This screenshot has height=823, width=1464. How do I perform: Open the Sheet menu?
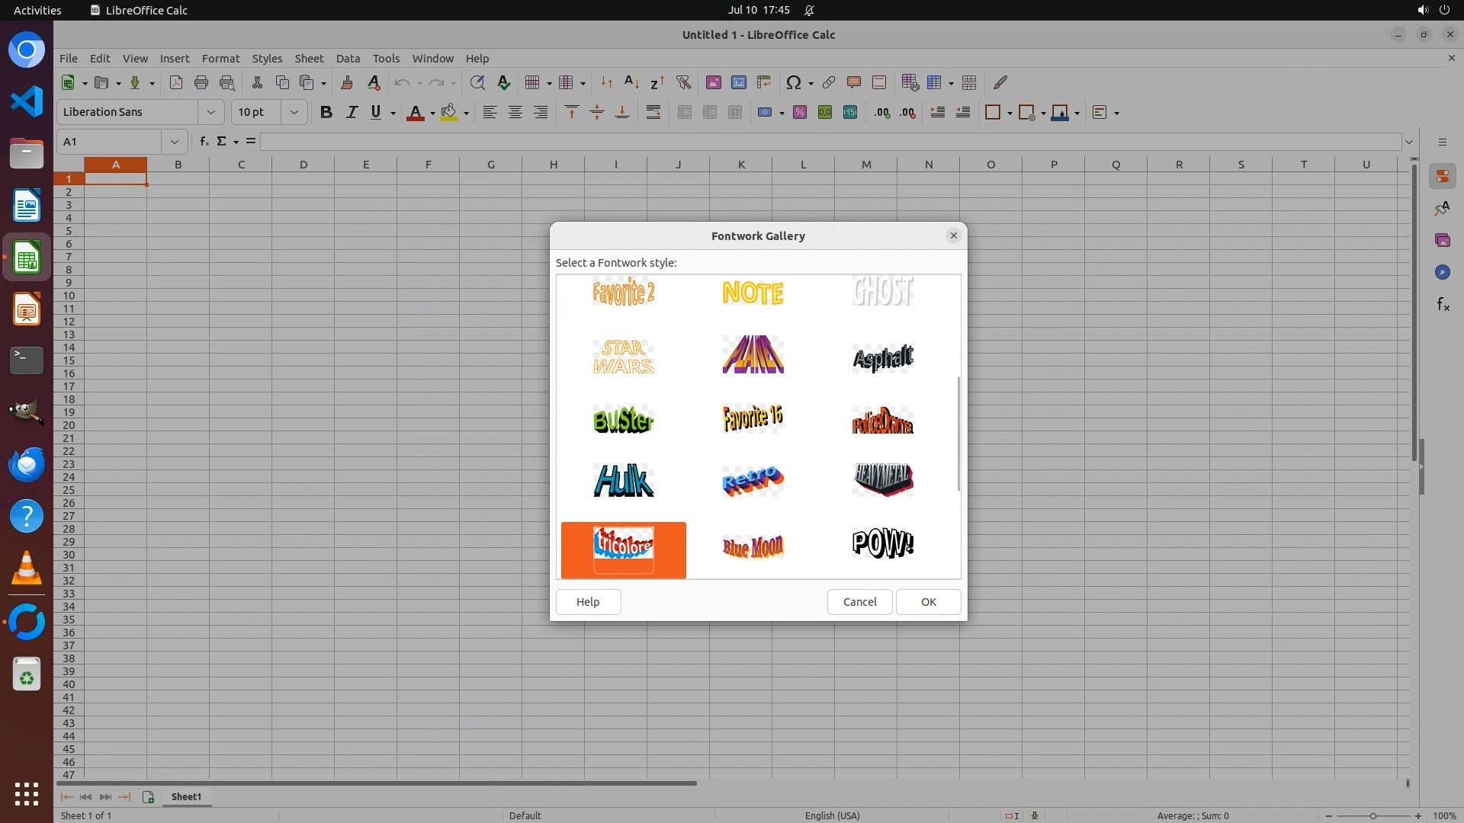click(x=309, y=59)
